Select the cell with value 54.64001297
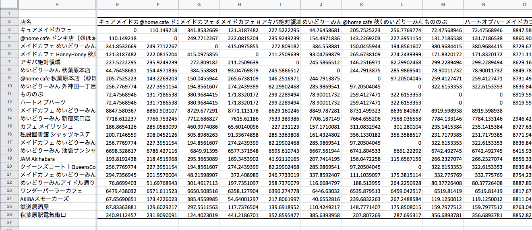This screenshot has width=532, height=230. (x=239, y=199)
